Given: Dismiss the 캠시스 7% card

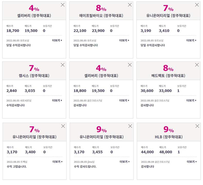Looking at the screenshot, I should [x=63, y=65].
